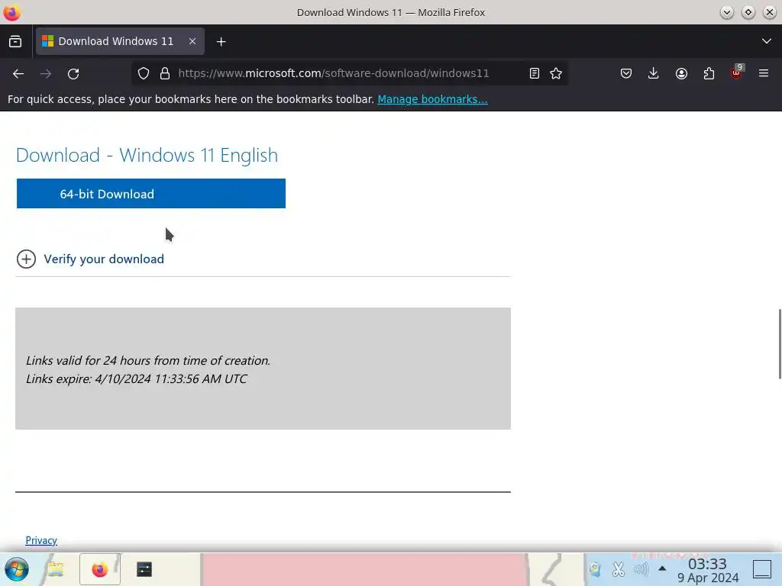Viewport: 782px width, 586px height.
Task: Click the site security padlock icon
Action: click(165, 74)
